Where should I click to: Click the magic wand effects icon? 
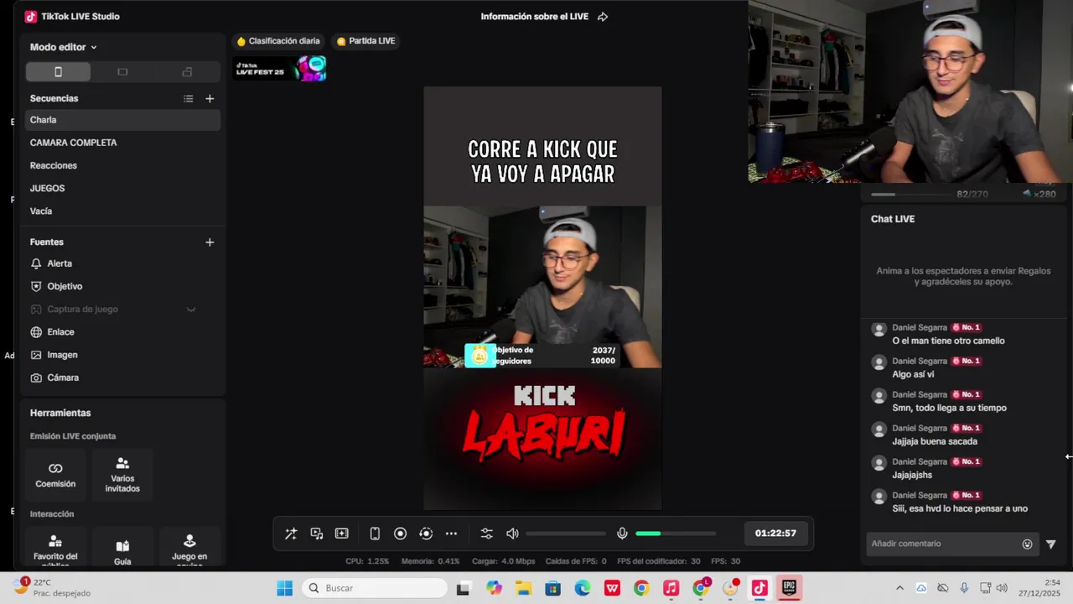(291, 534)
